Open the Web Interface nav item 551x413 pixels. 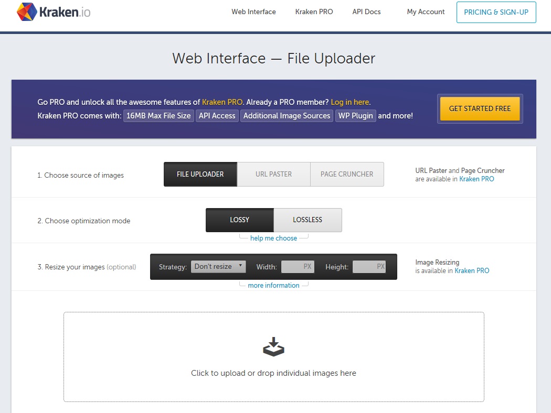(253, 12)
